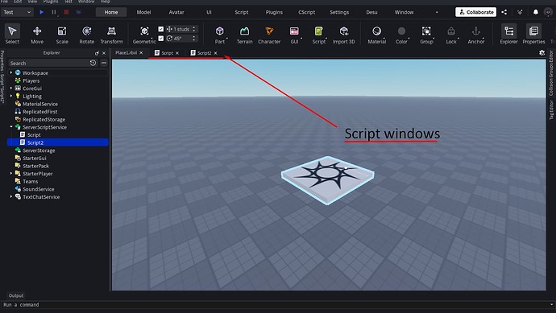
Task: Open viewport settings gear
Action: point(541,53)
